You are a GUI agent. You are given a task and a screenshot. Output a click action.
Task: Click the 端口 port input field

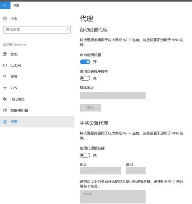pyautogui.click(x=136, y=171)
